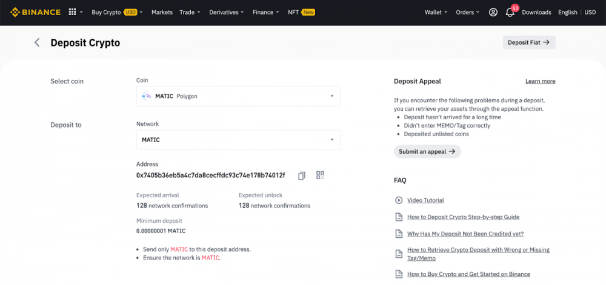Change language from English
This screenshot has height=285, width=606.
pyautogui.click(x=567, y=12)
